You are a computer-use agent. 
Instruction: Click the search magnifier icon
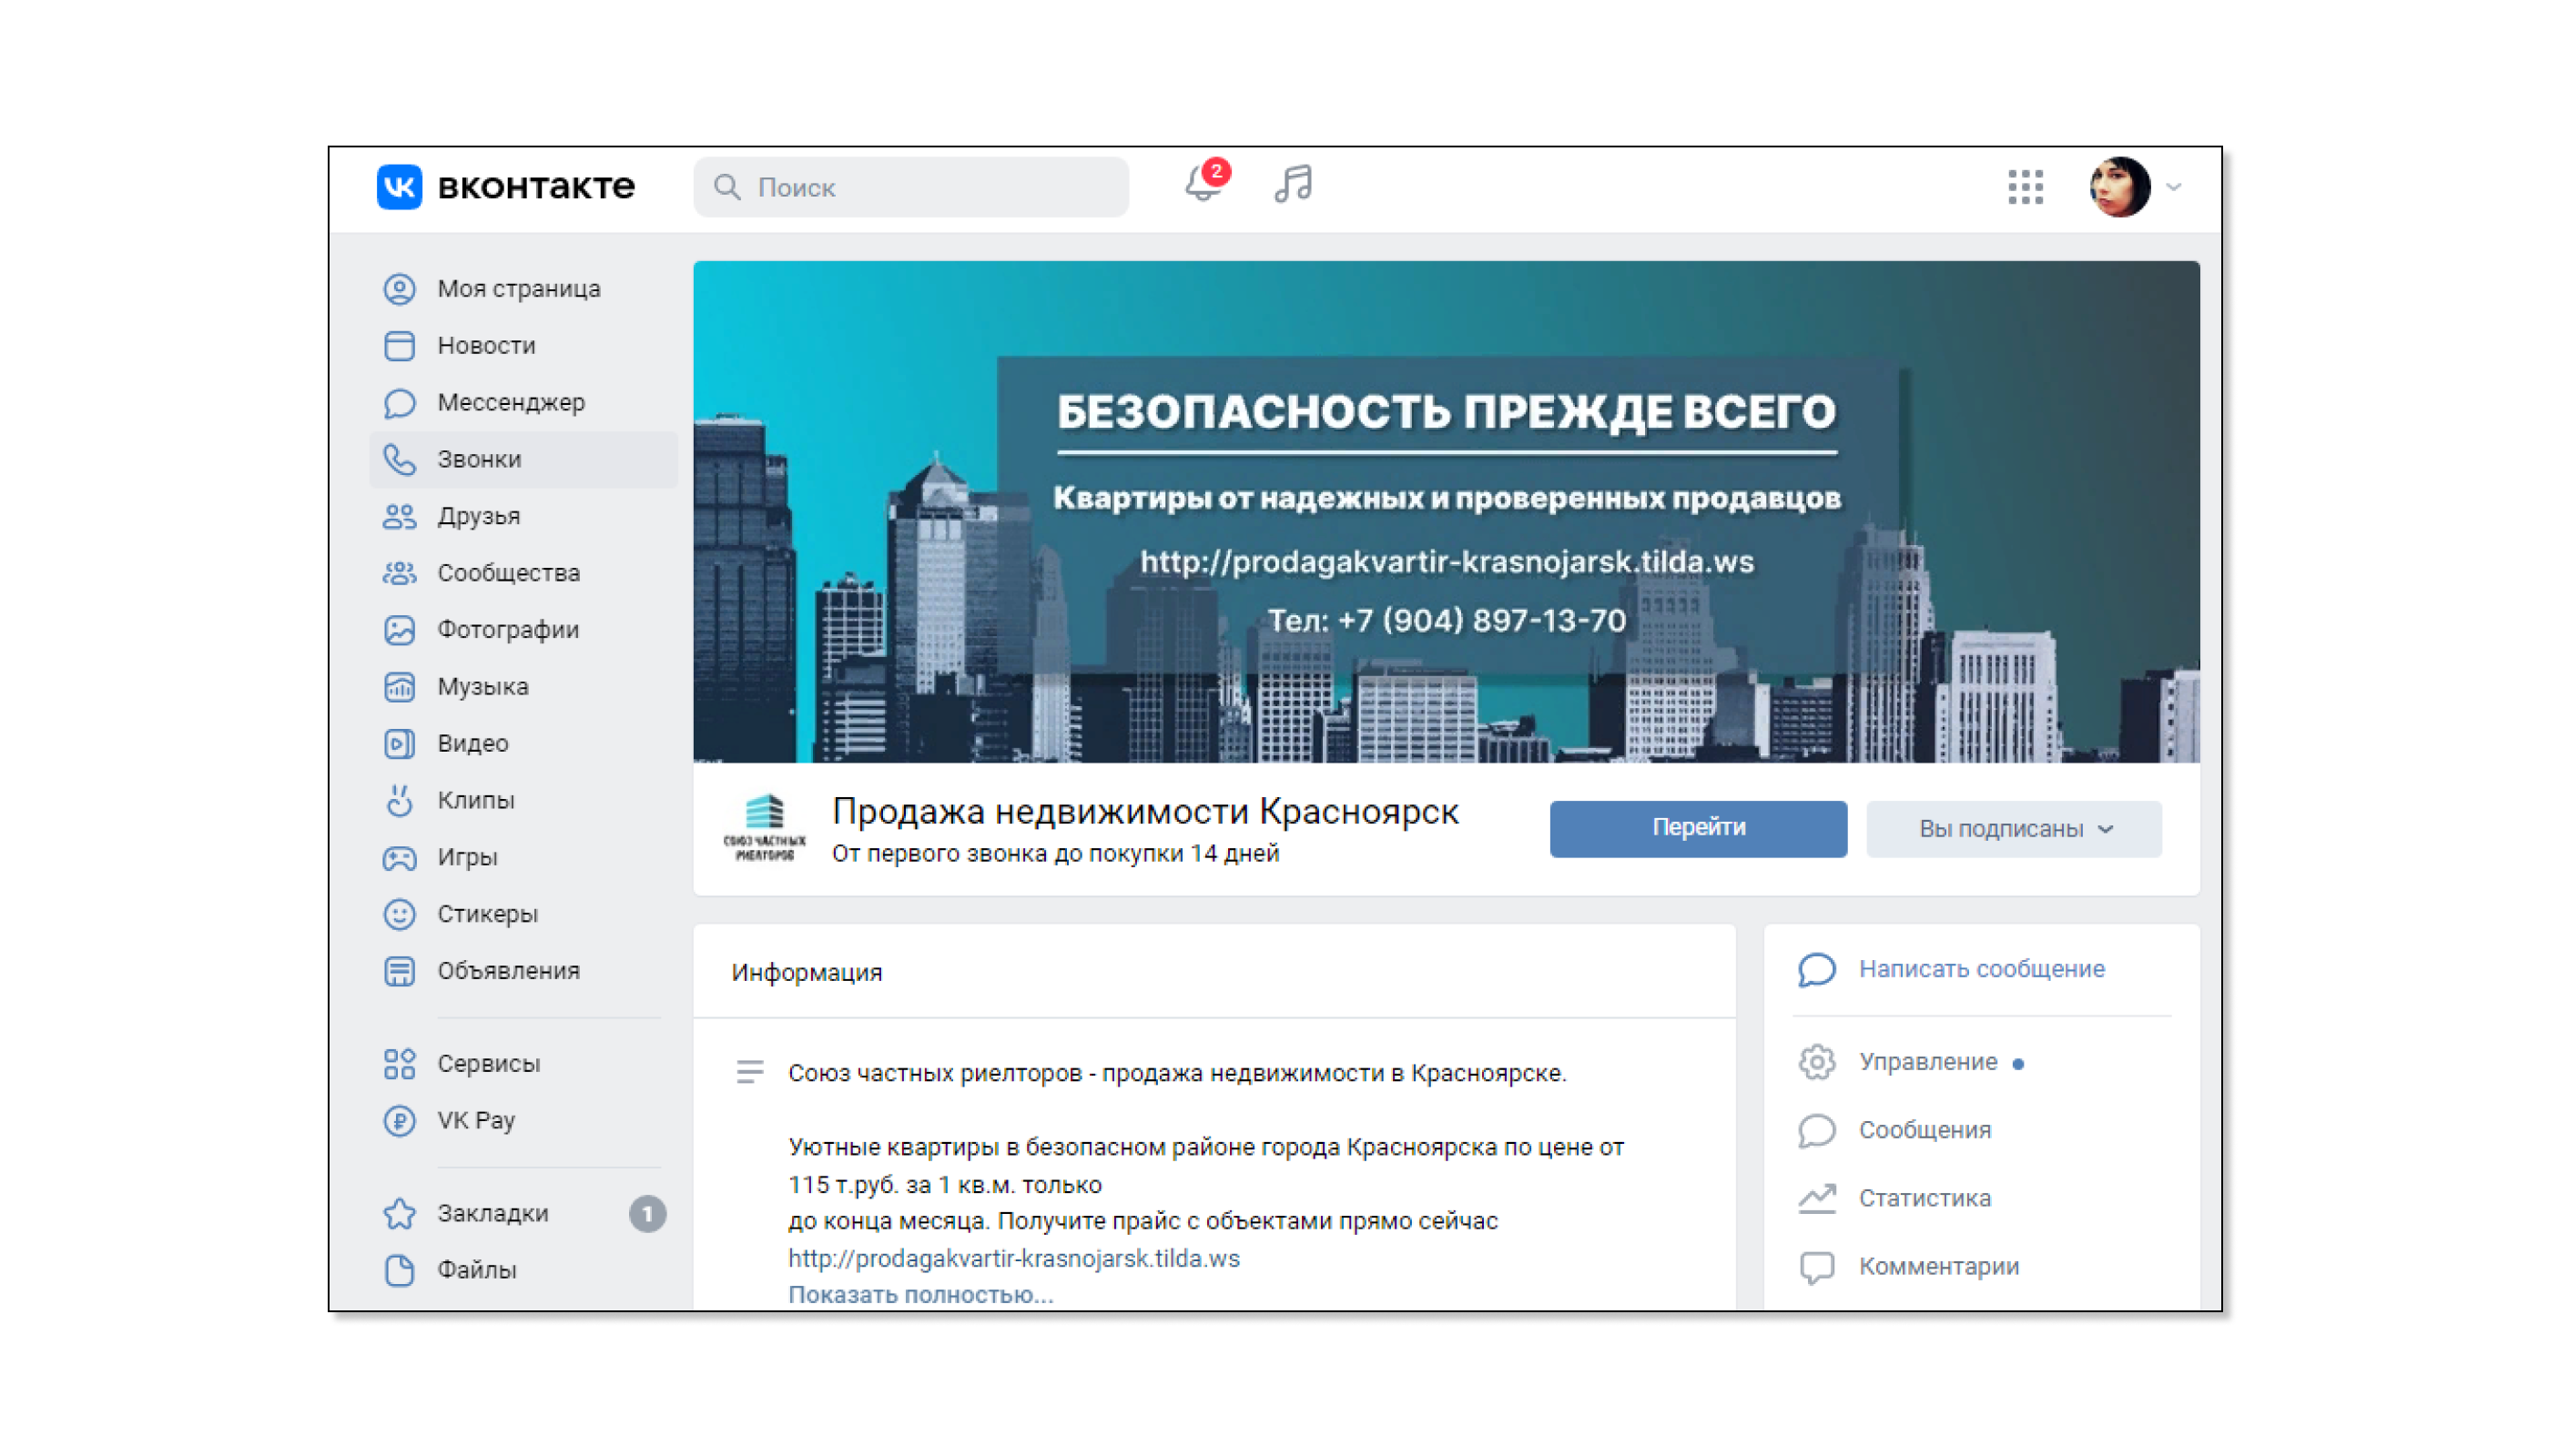coord(727,187)
